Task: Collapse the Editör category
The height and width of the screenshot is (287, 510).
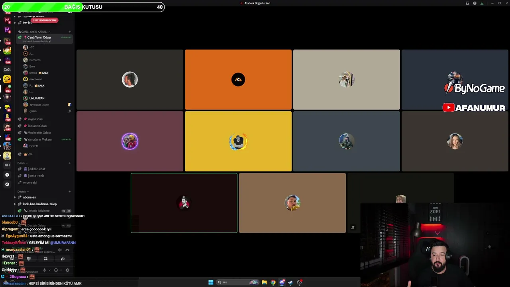Action: point(22,163)
